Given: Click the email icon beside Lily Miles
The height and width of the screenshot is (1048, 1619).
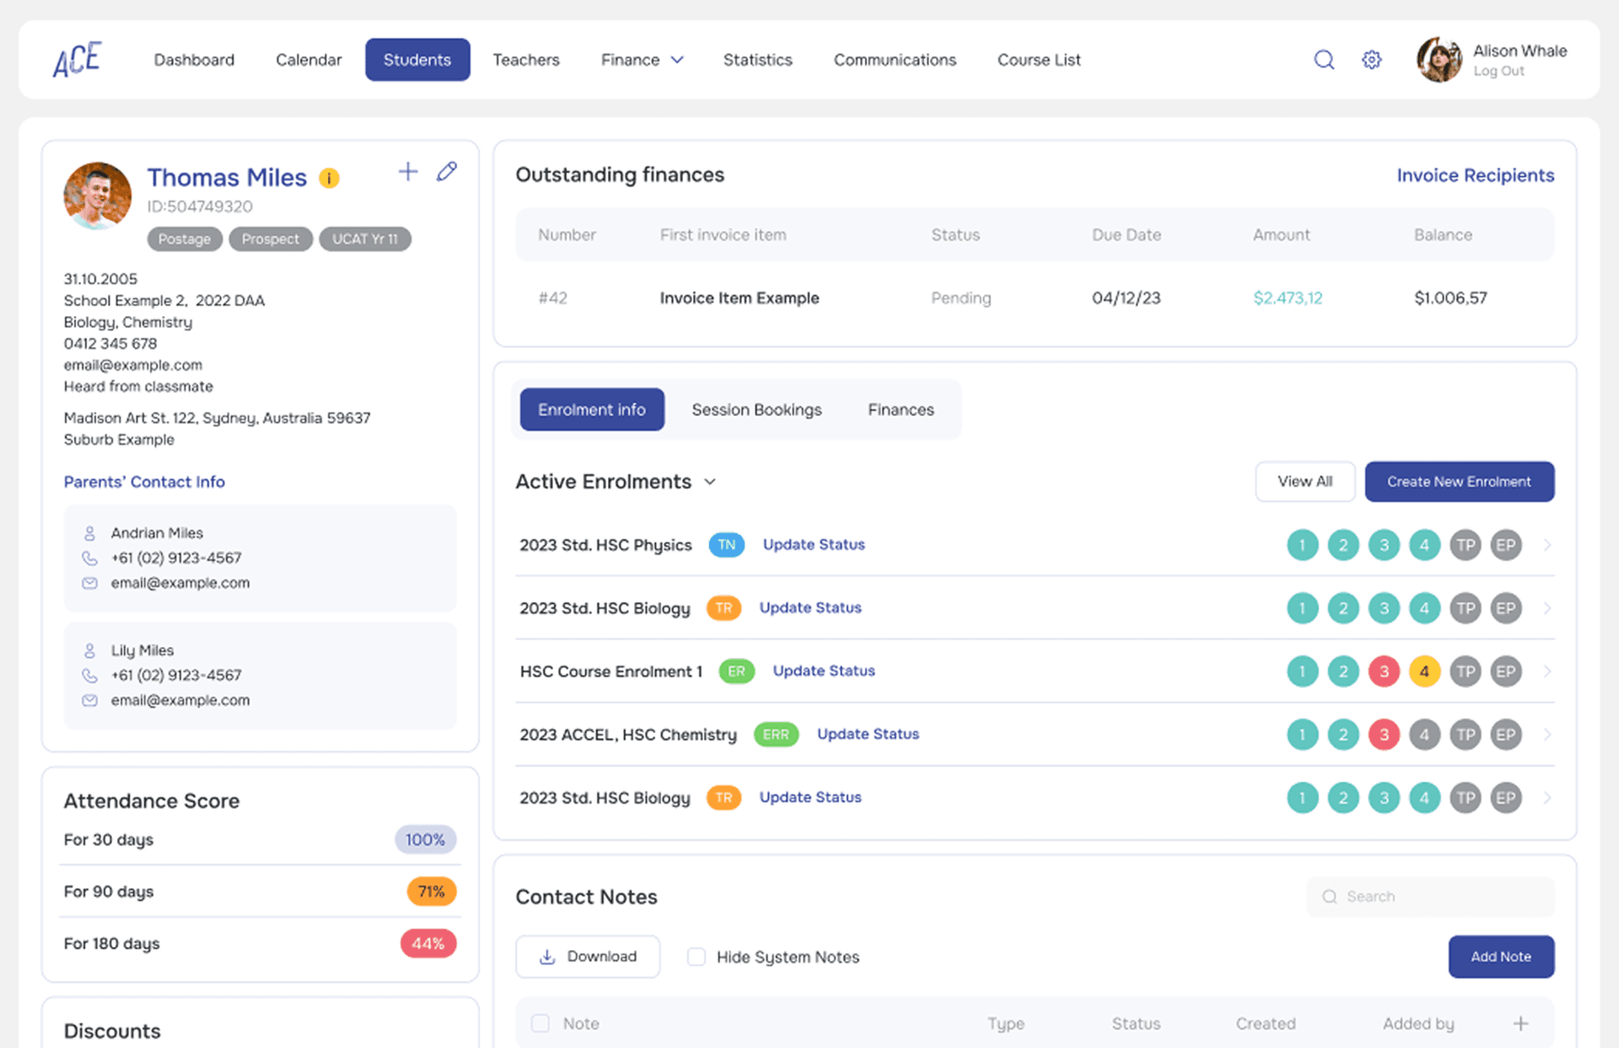Looking at the screenshot, I should tap(89, 699).
